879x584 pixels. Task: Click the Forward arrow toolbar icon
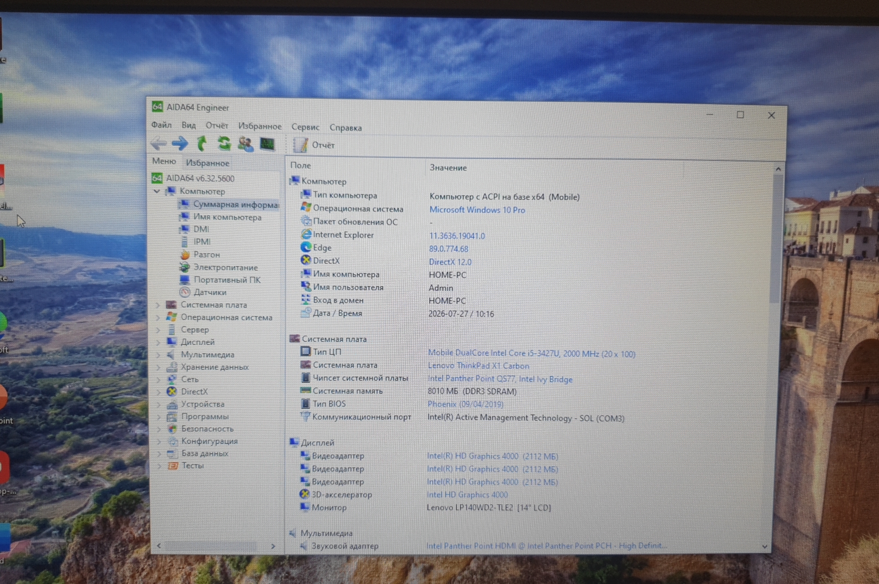pyautogui.click(x=180, y=143)
